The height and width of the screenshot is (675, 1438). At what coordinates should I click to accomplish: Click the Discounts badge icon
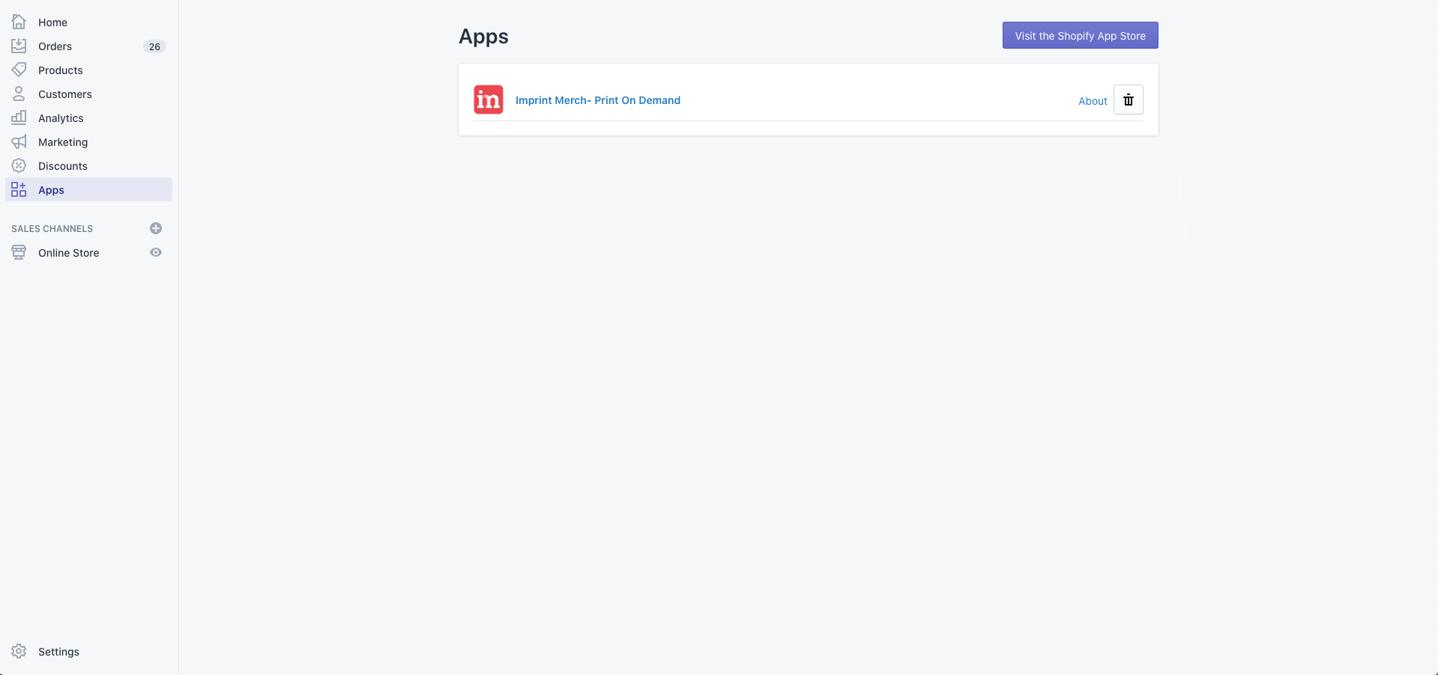pyautogui.click(x=19, y=165)
